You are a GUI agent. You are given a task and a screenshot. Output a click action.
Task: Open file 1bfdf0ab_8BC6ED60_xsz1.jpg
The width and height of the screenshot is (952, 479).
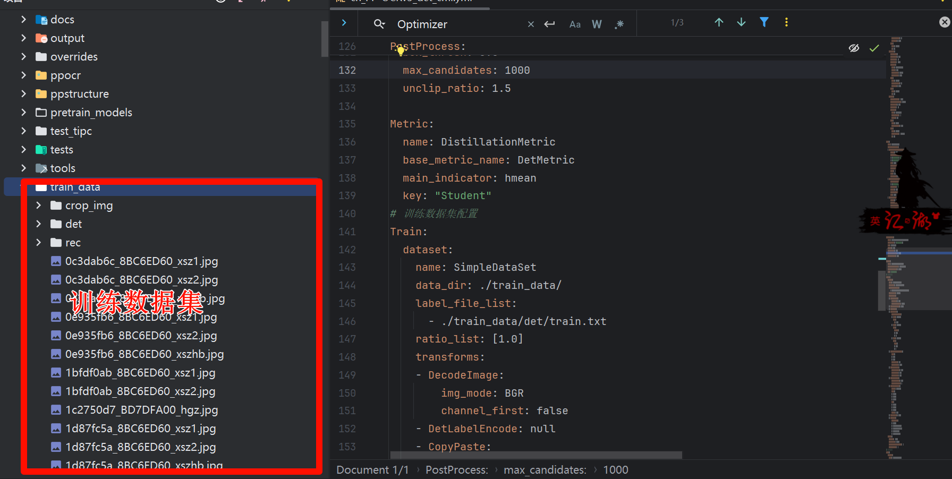[140, 373]
